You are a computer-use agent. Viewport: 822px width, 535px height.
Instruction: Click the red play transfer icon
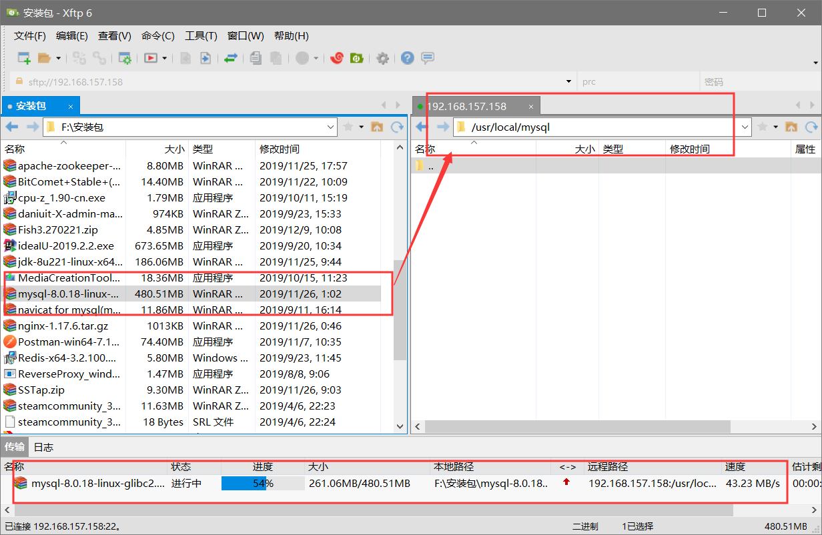click(x=151, y=58)
